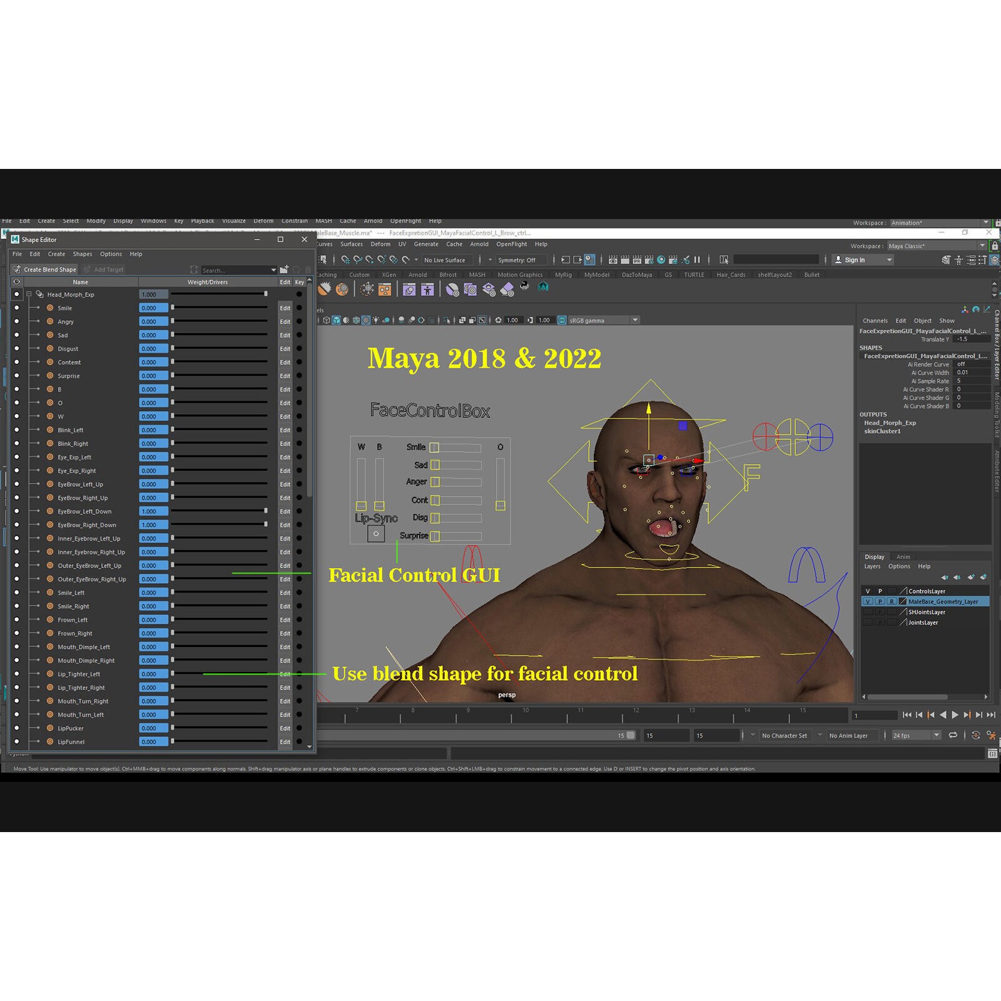Open animation preferences running-man icon
1001x1001 pixels.
pos(991,735)
